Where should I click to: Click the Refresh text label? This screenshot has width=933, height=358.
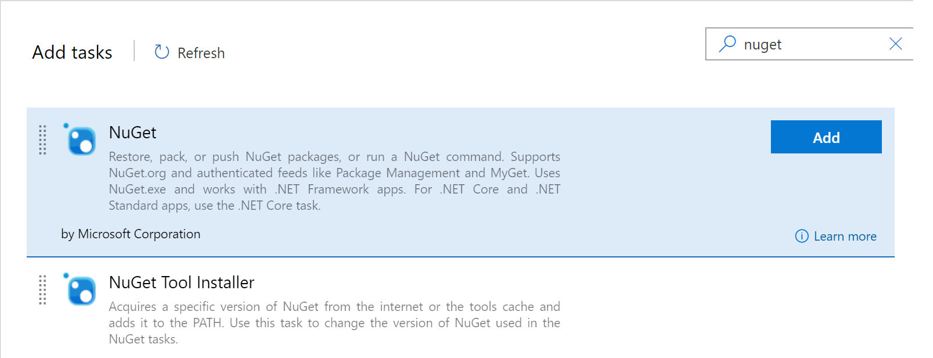point(201,53)
